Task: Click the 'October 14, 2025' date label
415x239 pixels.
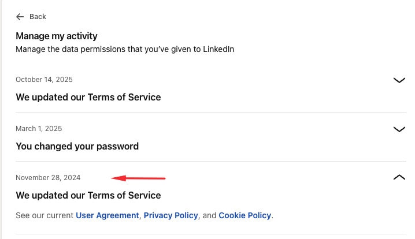Action: click(44, 80)
